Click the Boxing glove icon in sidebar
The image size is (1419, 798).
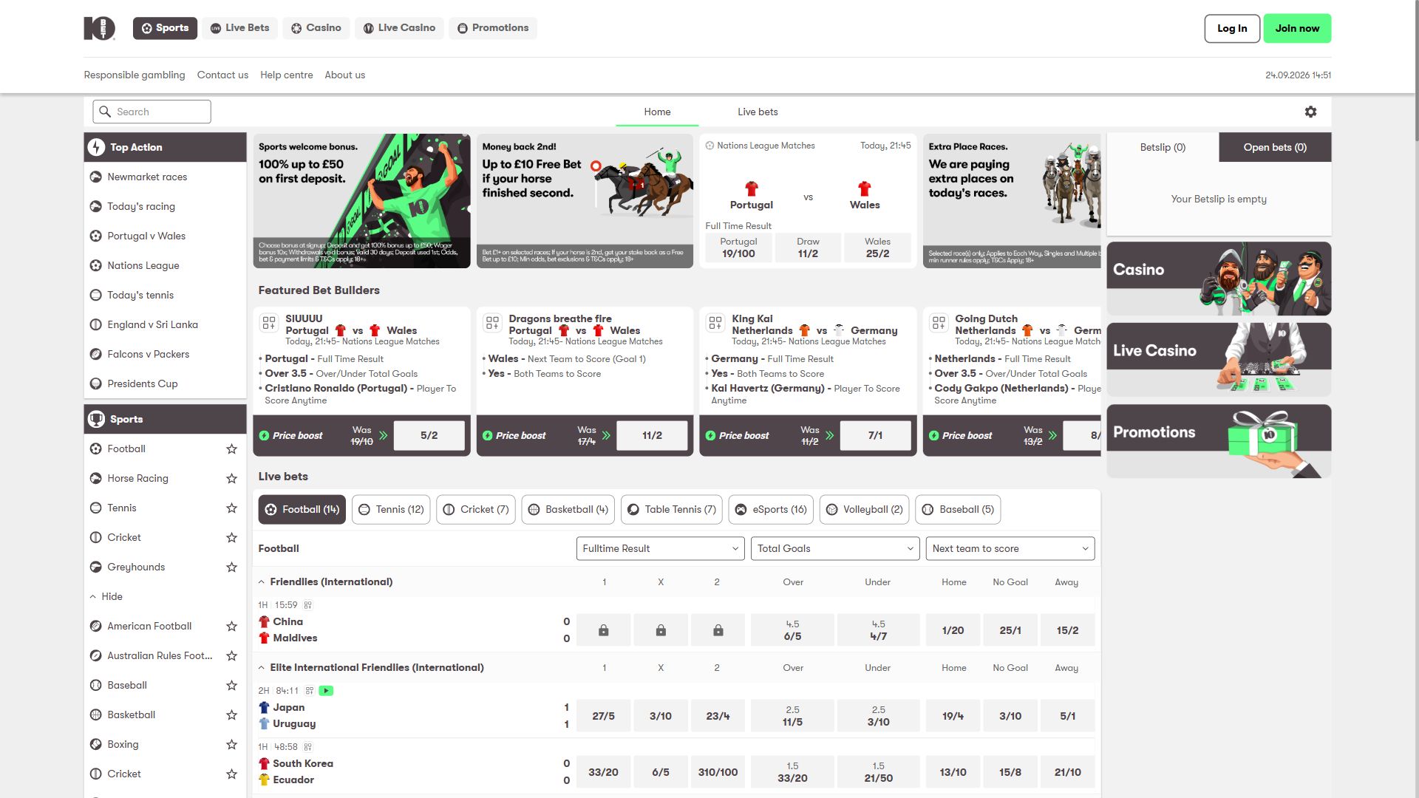(x=95, y=744)
